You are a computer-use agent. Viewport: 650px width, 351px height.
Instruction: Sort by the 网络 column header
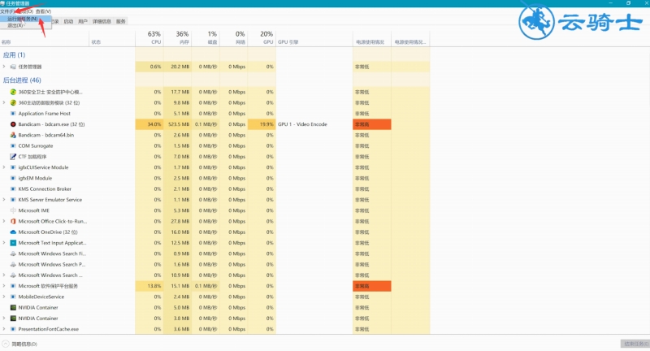tap(234, 37)
